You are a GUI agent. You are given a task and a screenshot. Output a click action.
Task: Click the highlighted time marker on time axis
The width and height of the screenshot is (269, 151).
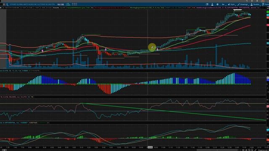pyautogui.click(x=150, y=147)
